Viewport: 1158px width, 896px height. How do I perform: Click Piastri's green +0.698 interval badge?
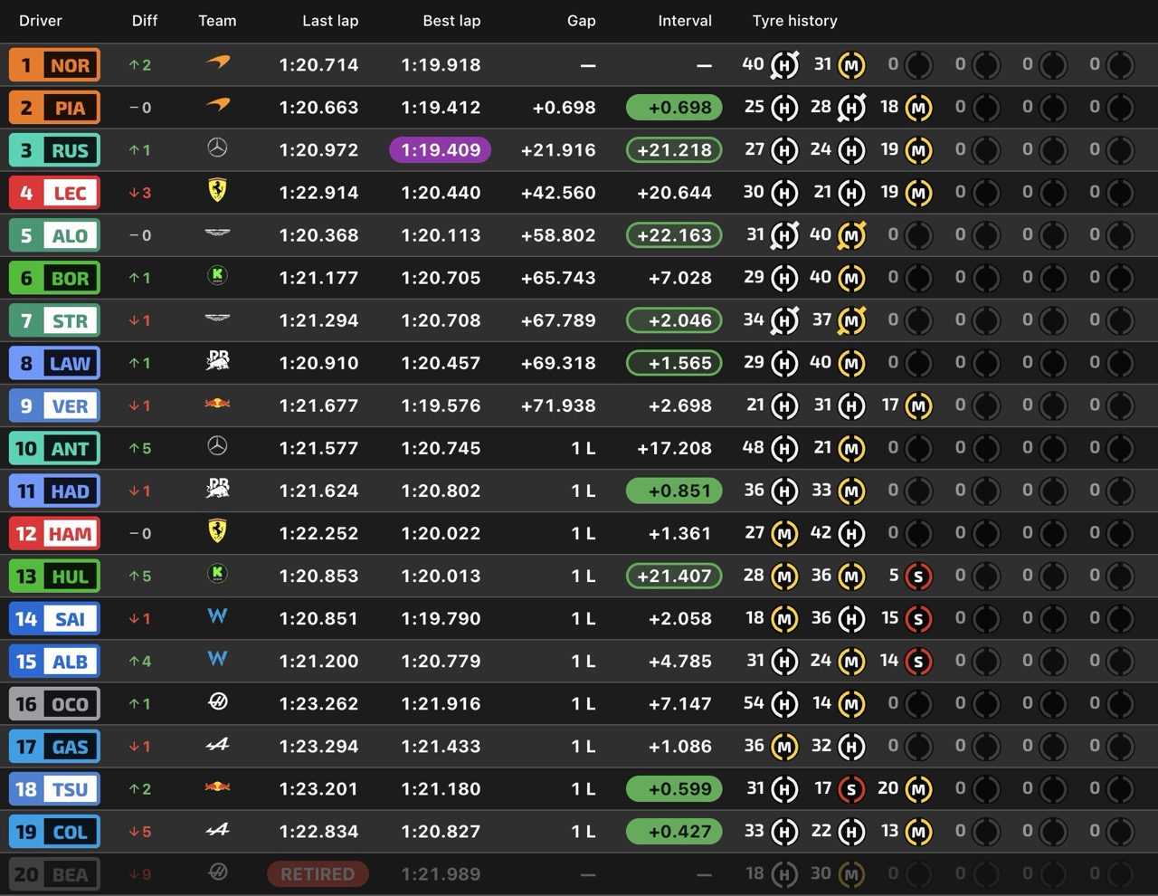[674, 107]
